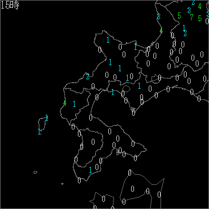Click the cyan 3 above the green 7

pyautogui.click(x=189, y=10)
